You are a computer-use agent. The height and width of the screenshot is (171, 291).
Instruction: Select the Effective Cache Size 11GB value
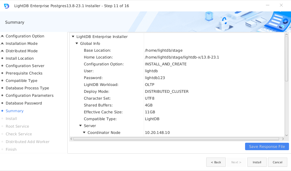click(150, 112)
